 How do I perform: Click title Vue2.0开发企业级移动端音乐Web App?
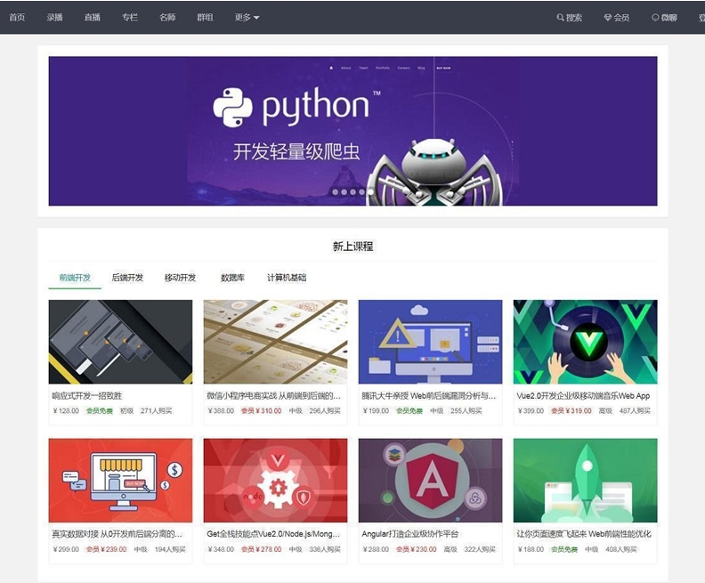coord(583,396)
